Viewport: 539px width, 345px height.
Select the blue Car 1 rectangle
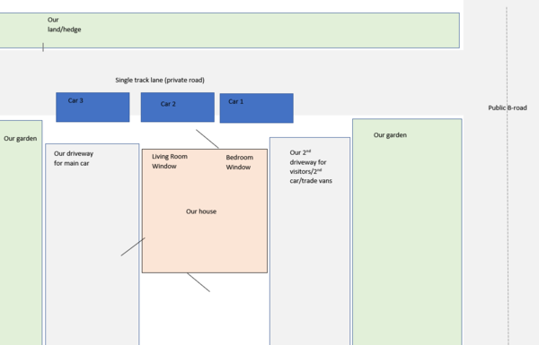(x=257, y=108)
